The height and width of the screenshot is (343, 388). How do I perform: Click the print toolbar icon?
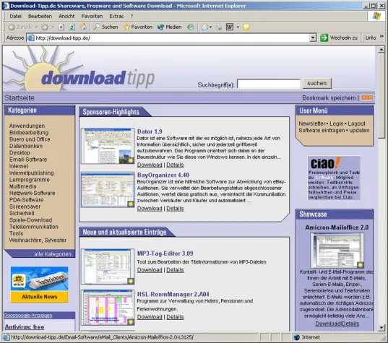click(219, 27)
